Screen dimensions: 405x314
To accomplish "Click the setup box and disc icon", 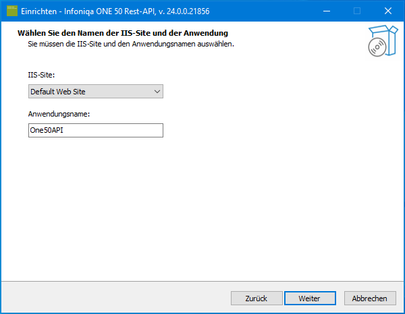I will (x=383, y=40).
